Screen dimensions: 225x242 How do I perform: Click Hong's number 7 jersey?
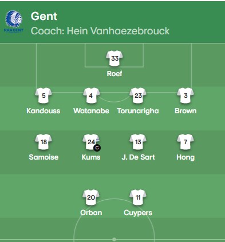[x=185, y=142]
